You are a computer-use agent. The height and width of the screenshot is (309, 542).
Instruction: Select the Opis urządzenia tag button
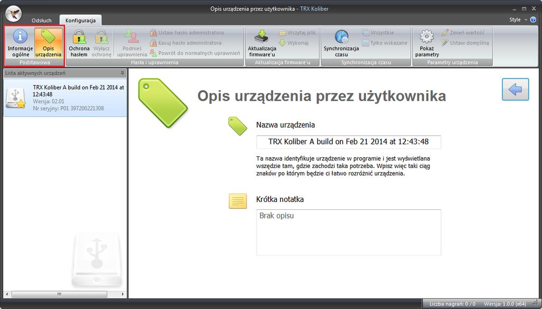(x=48, y=43)
